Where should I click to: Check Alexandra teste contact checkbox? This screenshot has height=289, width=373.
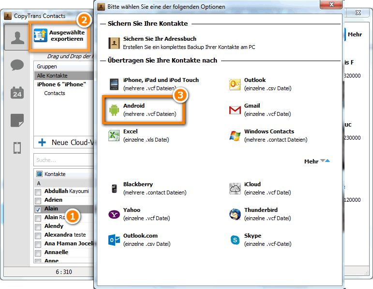click(x=38, y=236)
